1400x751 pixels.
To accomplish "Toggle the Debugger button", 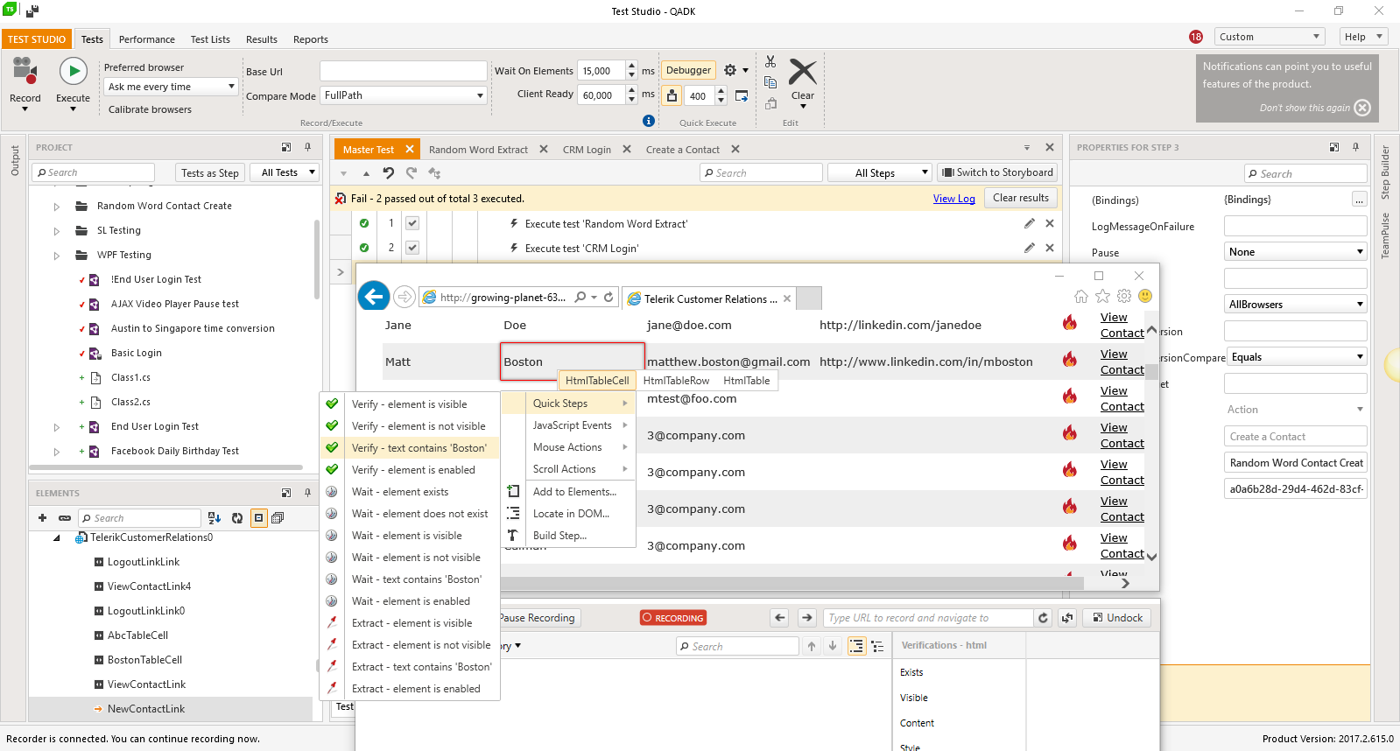I will coord(689,70).
